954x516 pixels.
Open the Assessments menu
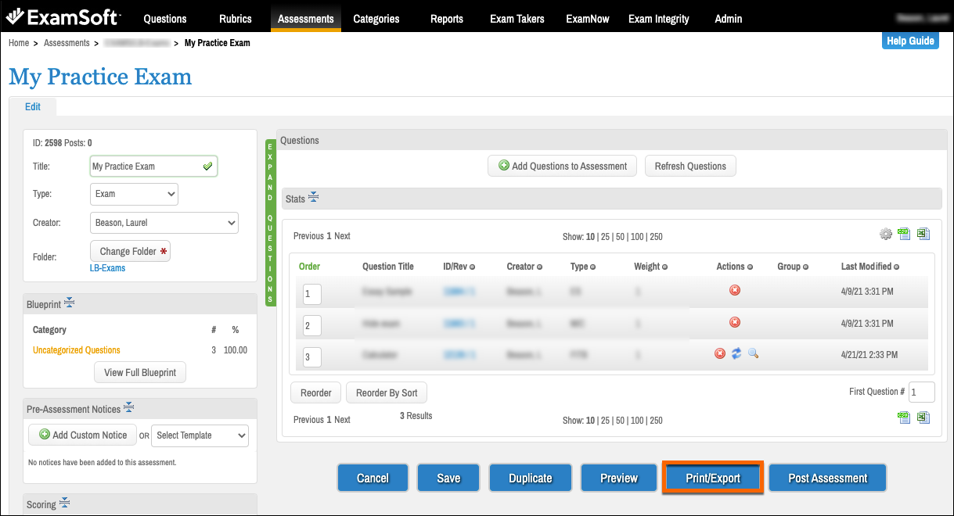pyautogui.click(x=306, y=19)
